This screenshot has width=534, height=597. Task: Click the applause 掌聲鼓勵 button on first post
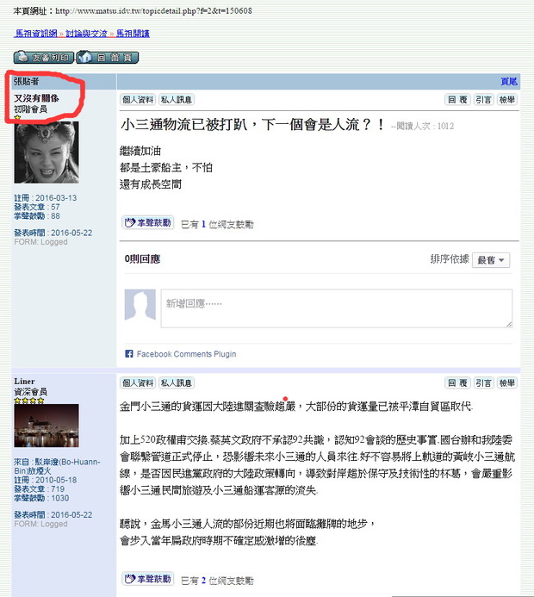coord(148,223)
